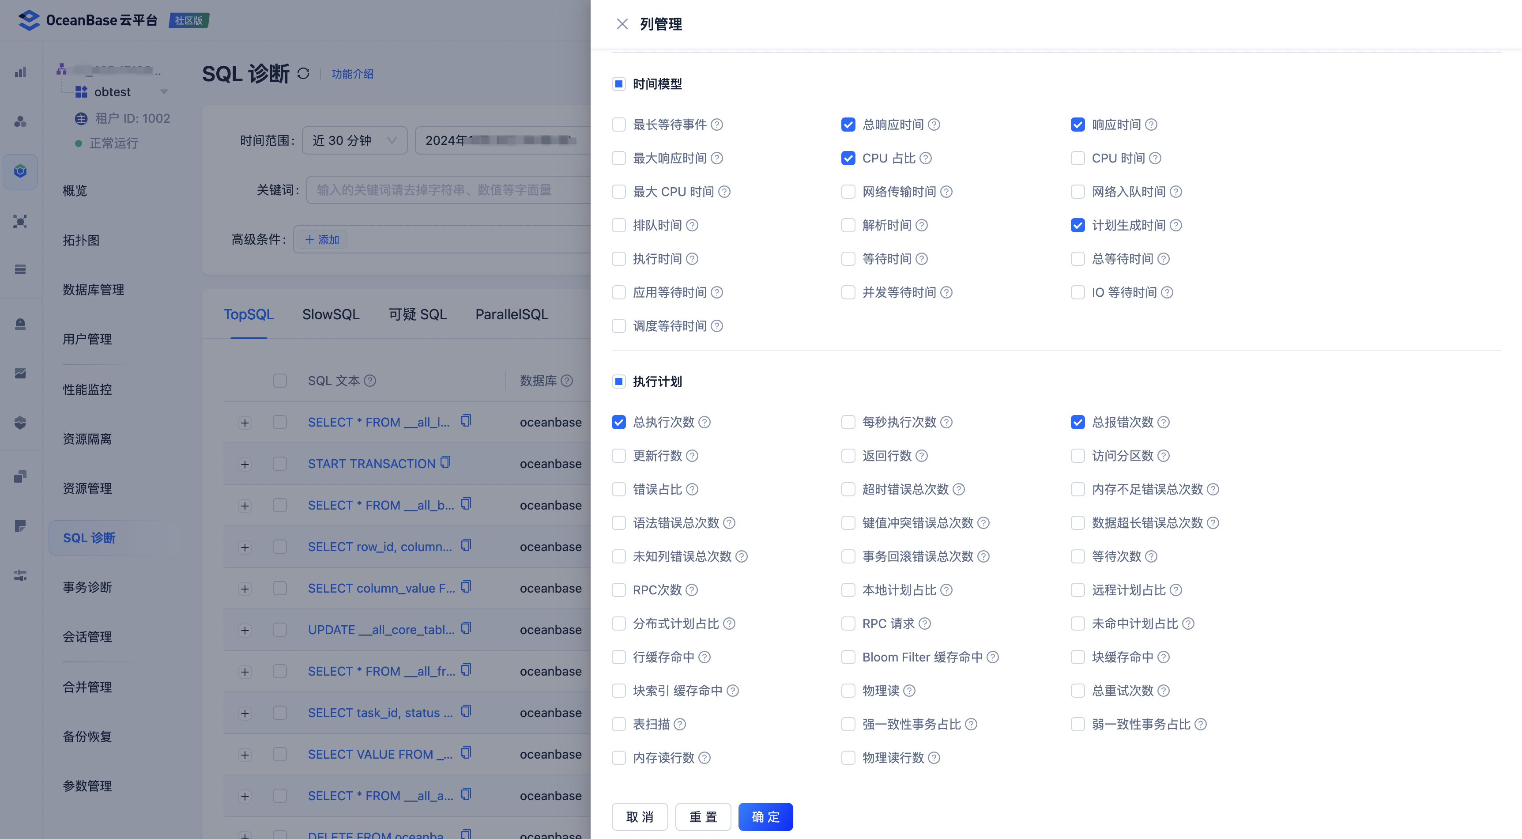Image resolution: width=1522 pixels, height=839 pixels.
Task: Enable the 最长等待事件 checkbox
Action: click(x=618, y=125)
